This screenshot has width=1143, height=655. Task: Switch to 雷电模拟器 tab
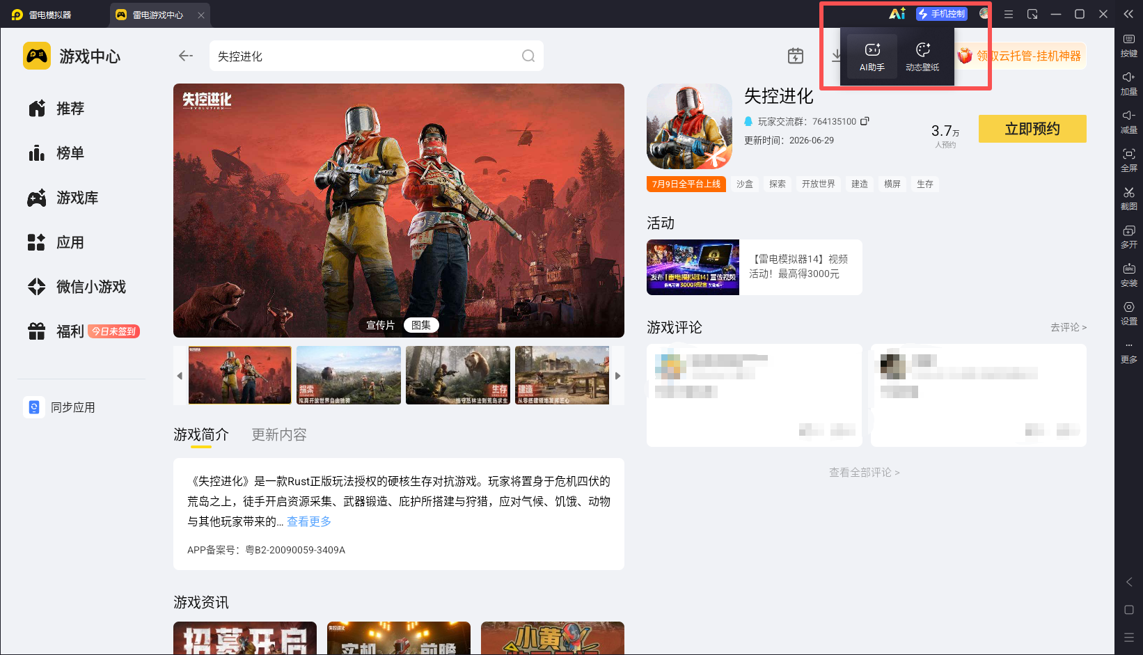[x=42, y=15]
